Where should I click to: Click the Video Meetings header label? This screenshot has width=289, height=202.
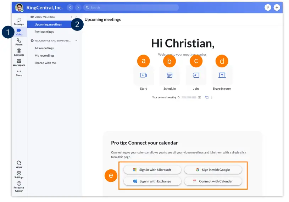click(45, 17)
